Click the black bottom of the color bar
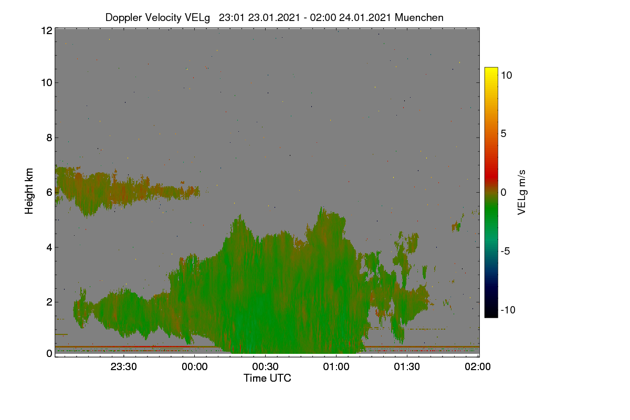630x420 pixels. point(491,314)
